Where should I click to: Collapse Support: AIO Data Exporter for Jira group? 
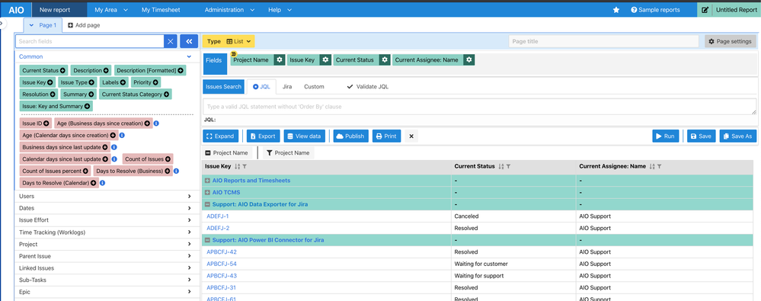(x=207, y=204)
